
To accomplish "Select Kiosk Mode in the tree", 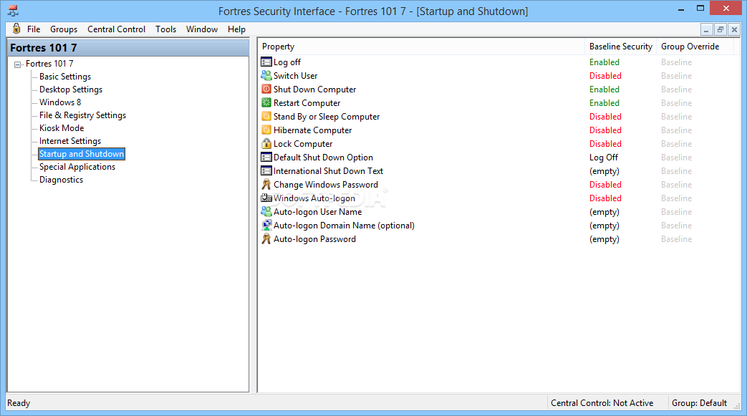I will [x=62, y=127].
